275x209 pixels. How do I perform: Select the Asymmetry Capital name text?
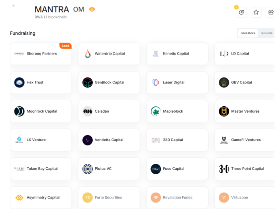coord(43,198)
